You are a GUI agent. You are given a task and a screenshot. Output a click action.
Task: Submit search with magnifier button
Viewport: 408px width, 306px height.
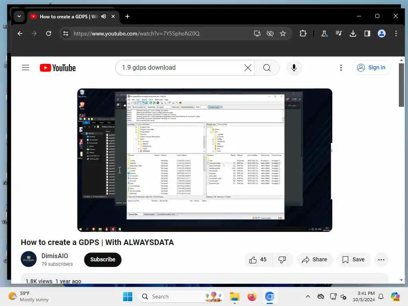pos(267,68)
